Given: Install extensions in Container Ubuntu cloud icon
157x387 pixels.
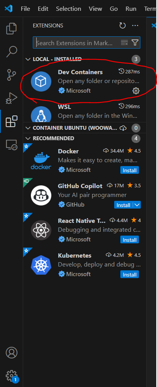Looking at the screenshot, I should tap(123, 128).
